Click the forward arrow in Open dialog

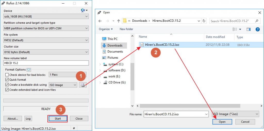point(108,21)
